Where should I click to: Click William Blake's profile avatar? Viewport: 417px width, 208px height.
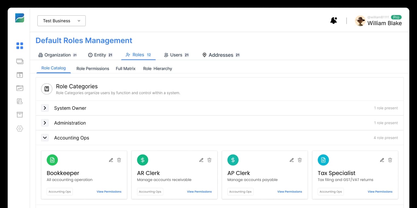coord(360,20)
